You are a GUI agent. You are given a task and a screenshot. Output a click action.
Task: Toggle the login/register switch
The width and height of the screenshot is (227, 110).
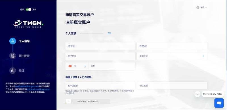point(29,10)
